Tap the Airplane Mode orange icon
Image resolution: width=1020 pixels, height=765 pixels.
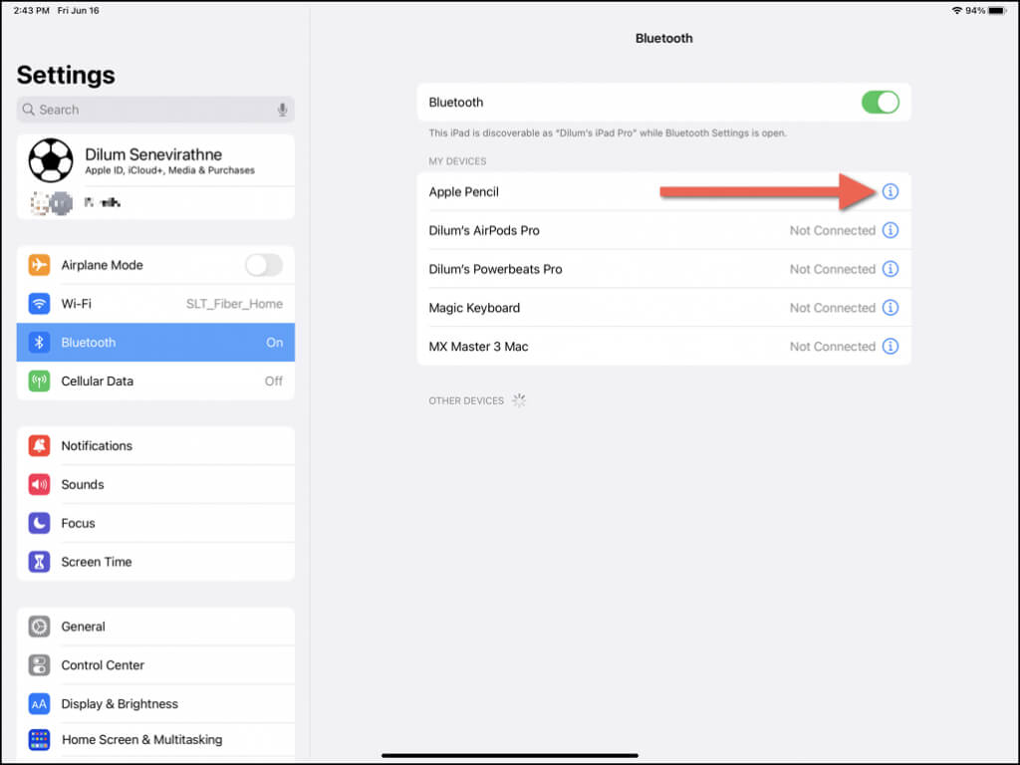[x=39, y=265]
